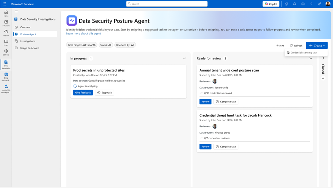The height and width of the screenshot is (188, 333).
Task: Open the Create dropdown button
Action: (x=317, y=46)
